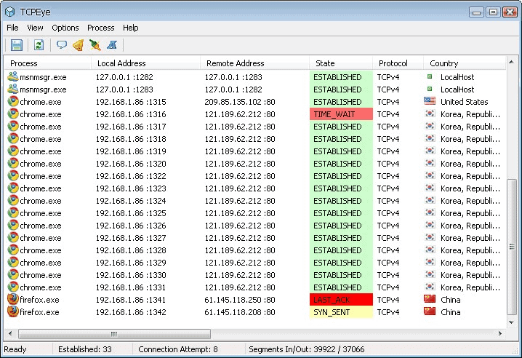Sort by the State column header
This screenshot has width=522, height=358.
tap(340, 63)
